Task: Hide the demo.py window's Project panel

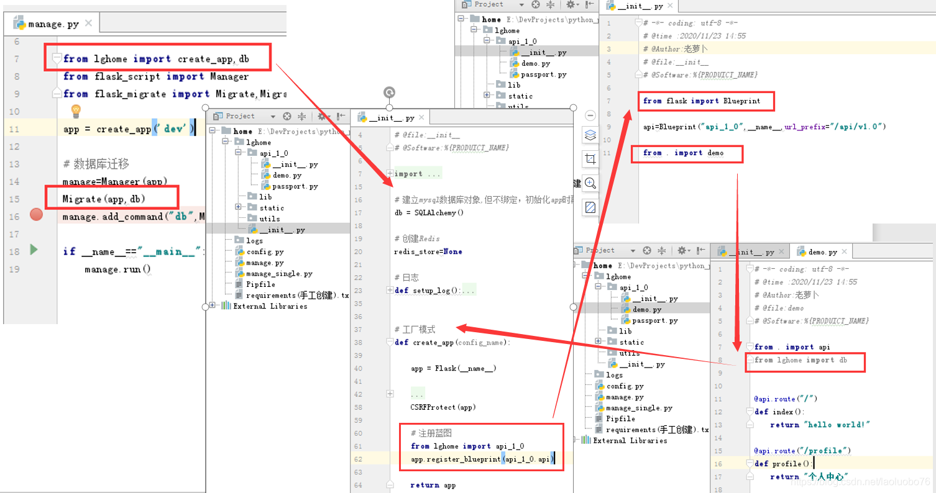Action: tap(702, 250)
